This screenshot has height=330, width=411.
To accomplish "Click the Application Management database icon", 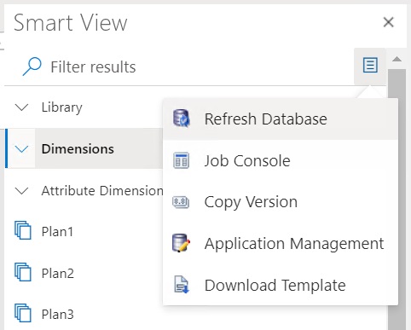I will (182, 243).
